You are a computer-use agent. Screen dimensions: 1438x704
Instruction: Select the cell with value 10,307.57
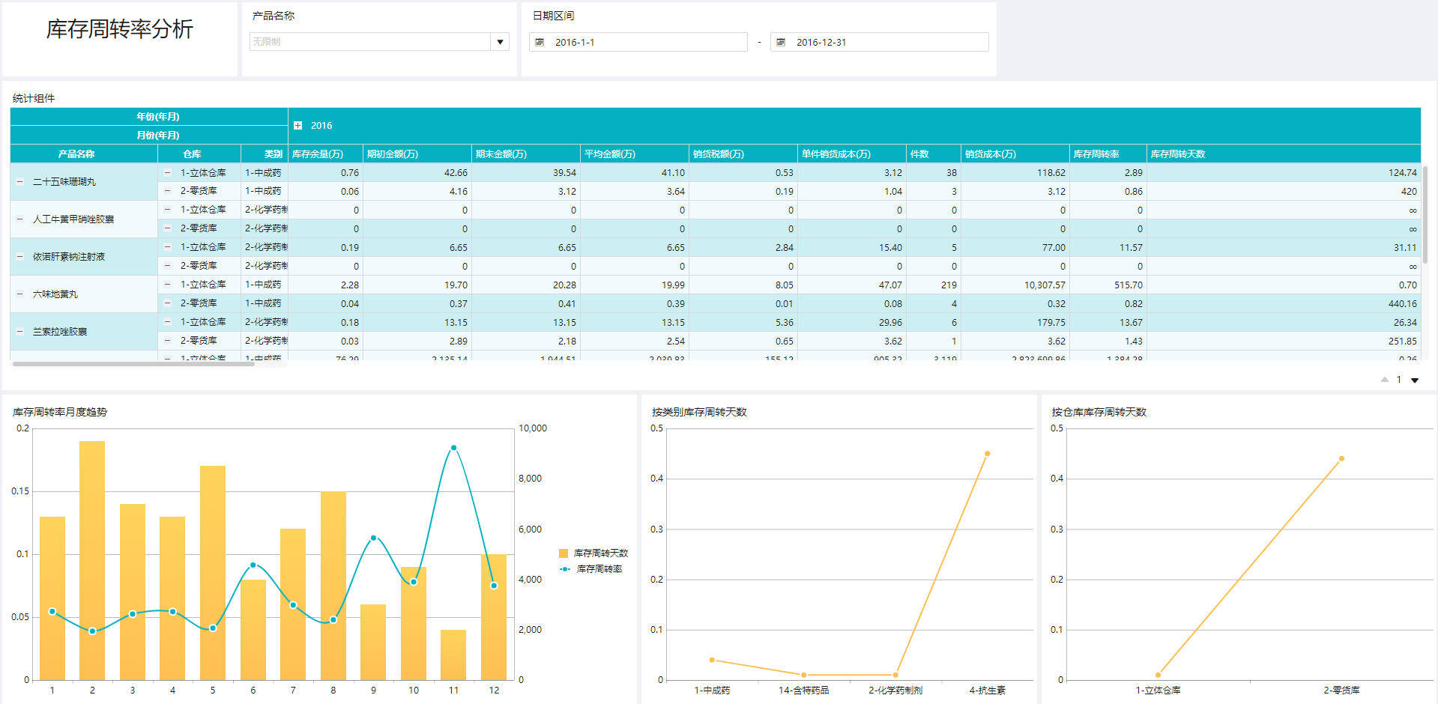coord(1015,285)
